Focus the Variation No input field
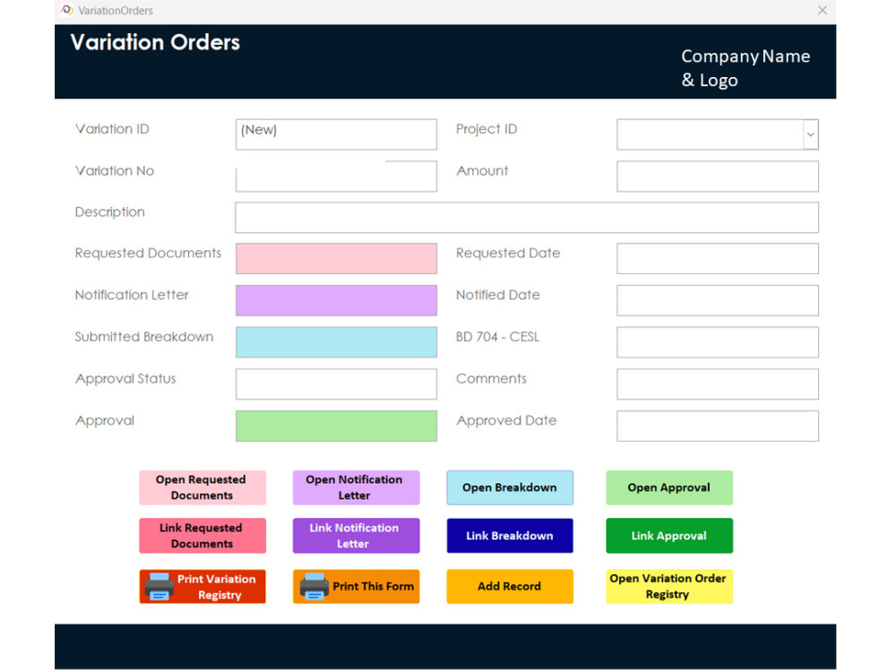The width and height of the screenshot is (896, 672). tap(336, 176)
